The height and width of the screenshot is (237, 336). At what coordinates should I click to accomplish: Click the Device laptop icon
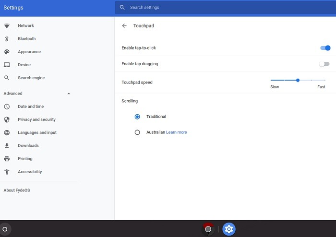7,65
